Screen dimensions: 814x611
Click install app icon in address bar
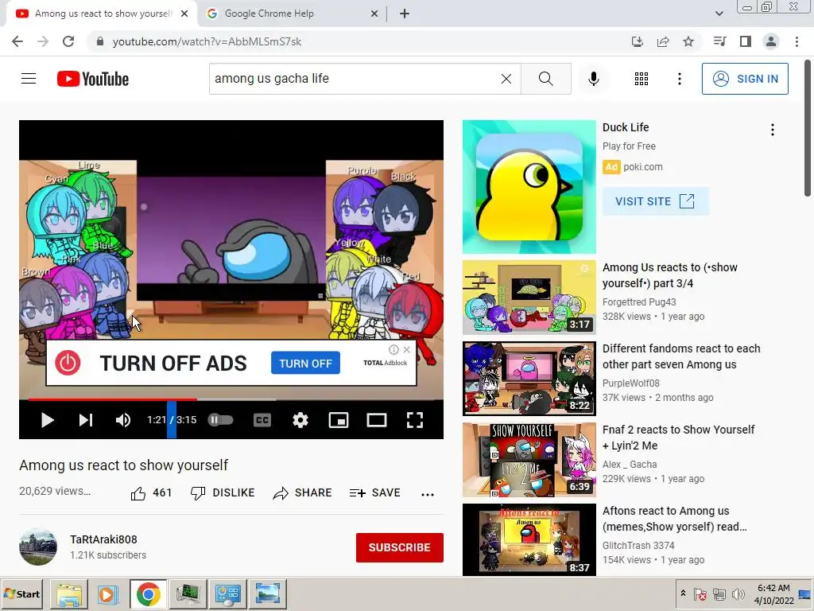[638, 41]
